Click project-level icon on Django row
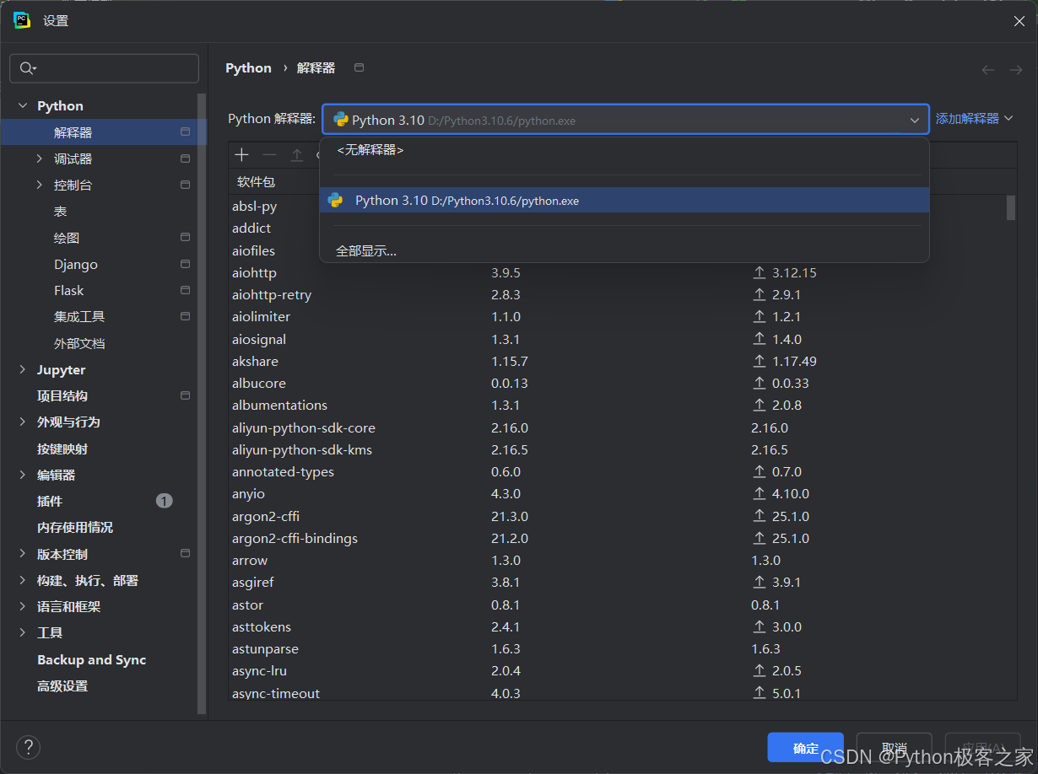This screenshot has width=1038, height=774. pyautogui.click(x=185, y=264)
